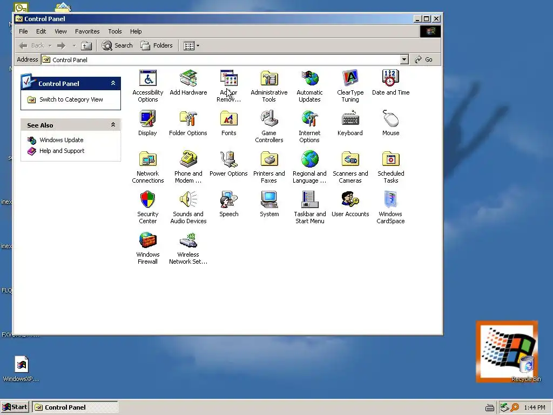Image resolution: width=553 pixels, height=415 pixels.
Task: Open the File menu
Action: [x=23, y=31]
